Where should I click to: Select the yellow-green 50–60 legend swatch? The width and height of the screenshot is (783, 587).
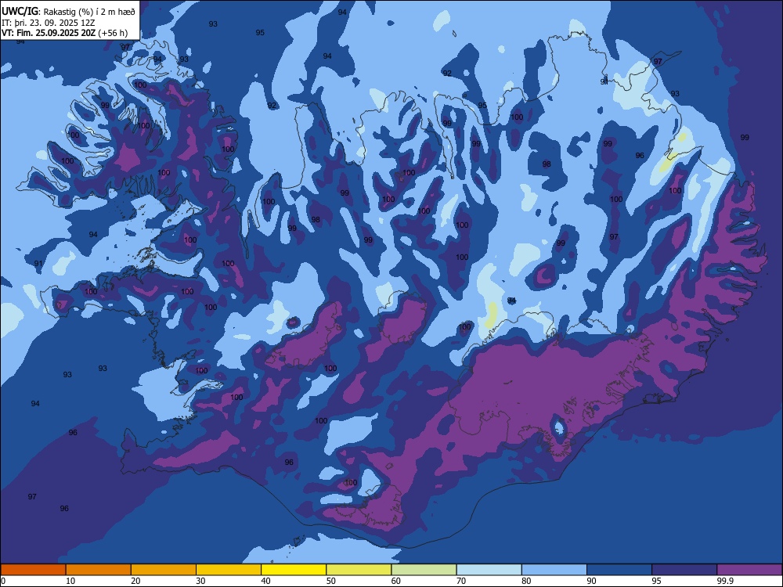click(x=359, y=570)
